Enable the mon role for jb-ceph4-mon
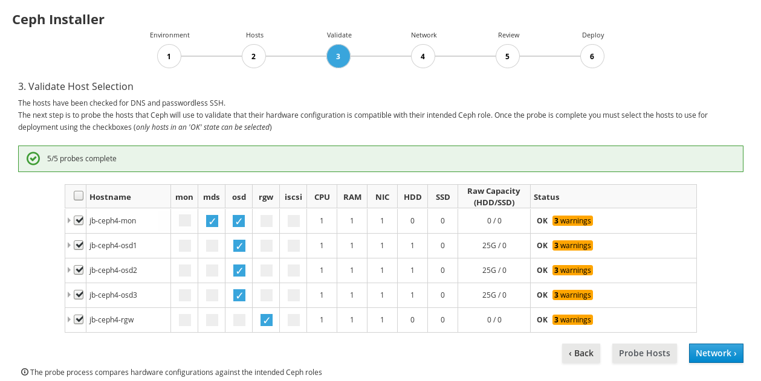Image resolution: width=761 pixels, height=381 pixels. point(185,221)
